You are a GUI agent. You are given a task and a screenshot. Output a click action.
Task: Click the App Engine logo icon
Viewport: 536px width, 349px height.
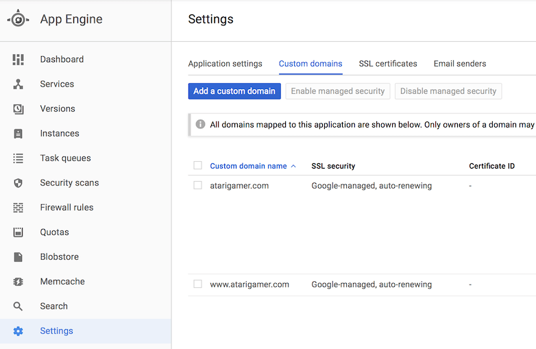pyautogui.click(x=18, y=19)
